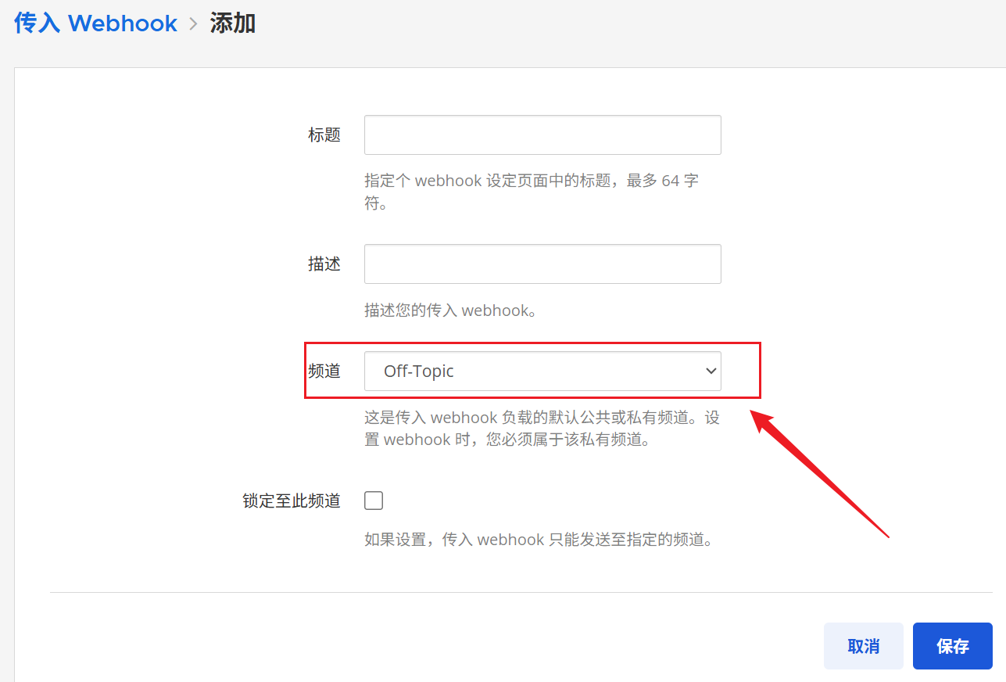Open the 频道 dropdown showing Off-Topic
1006x682 pixels.
542,371
